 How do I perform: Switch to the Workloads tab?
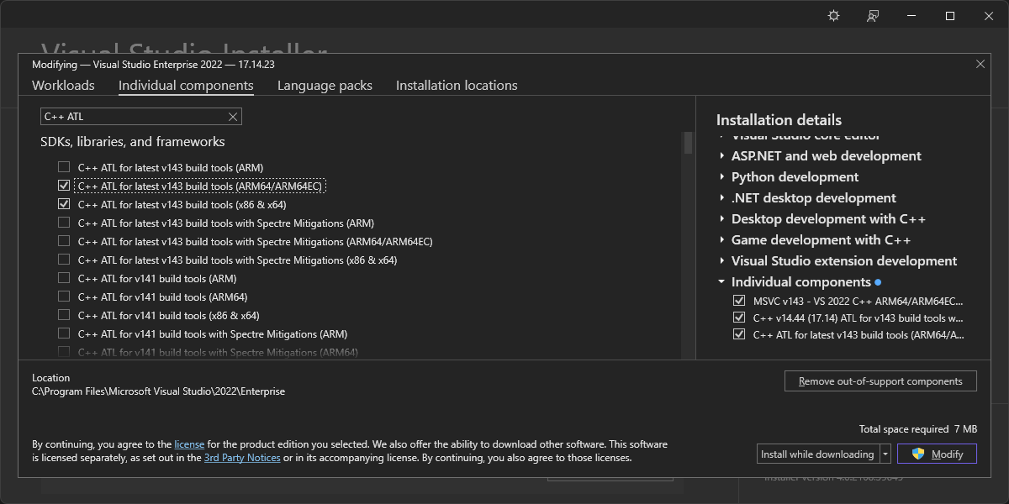(63, 86)
